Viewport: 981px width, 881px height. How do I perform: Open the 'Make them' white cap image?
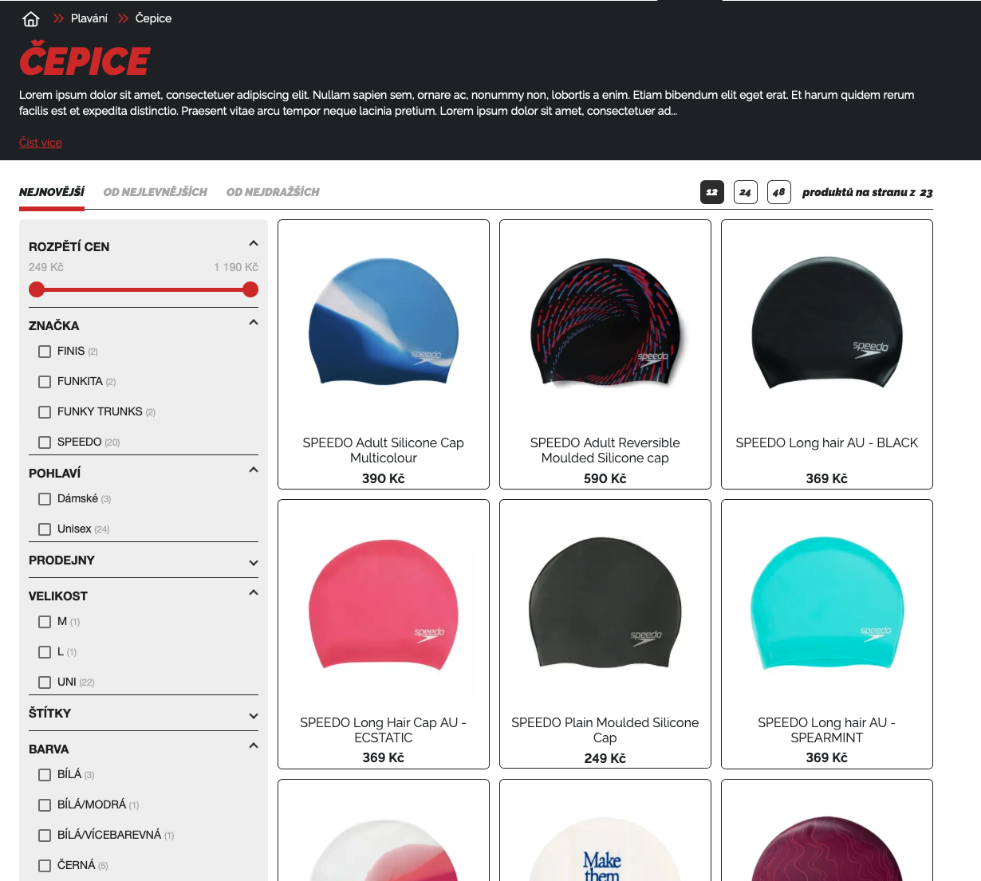tap(605, 850)
